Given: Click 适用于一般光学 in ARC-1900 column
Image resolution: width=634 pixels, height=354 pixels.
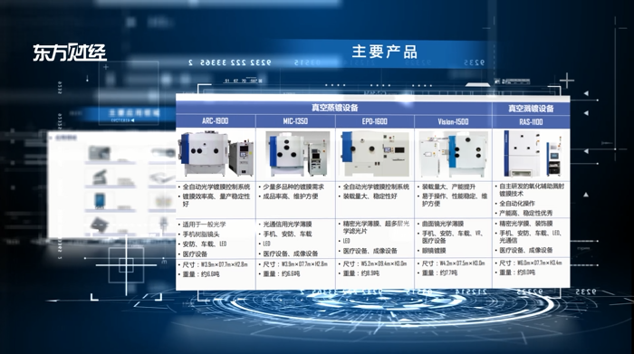Looking at the screenshot, I should point(204,225).
